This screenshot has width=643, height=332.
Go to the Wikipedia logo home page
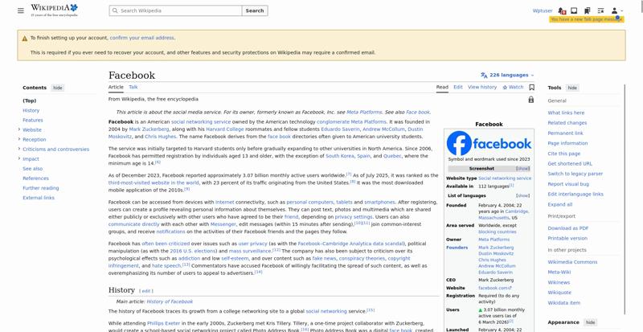[x=54, y=10]
